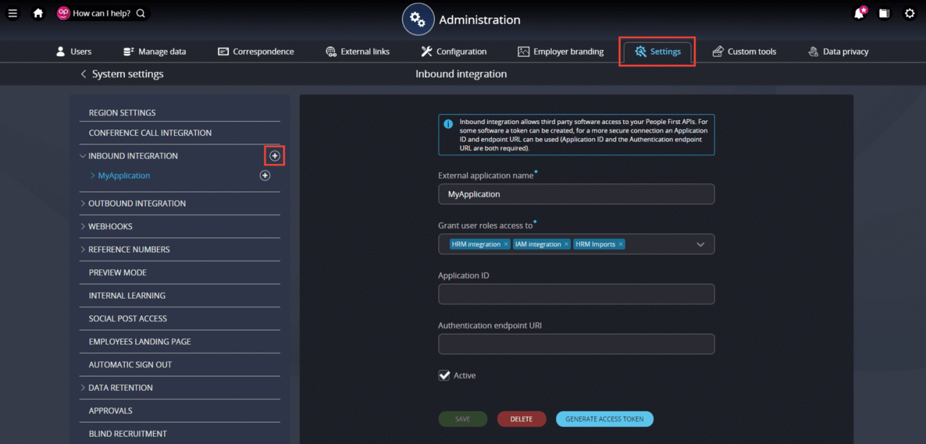This screenshot has width=926, height=444.
Task: Go back to System settings
Action: (121, 73)
